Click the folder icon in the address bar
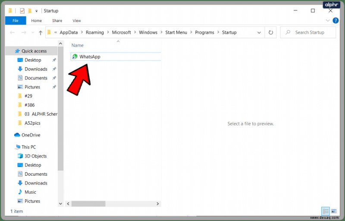Viewport: 345px width, 221px height. [x=49, y=32]
